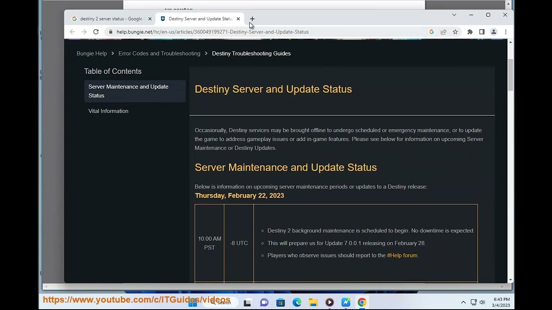Open the Chrome three-dot menu
The width and height of the screenshot is (552, 310).
pyautogui.click(x=505, y=32)
